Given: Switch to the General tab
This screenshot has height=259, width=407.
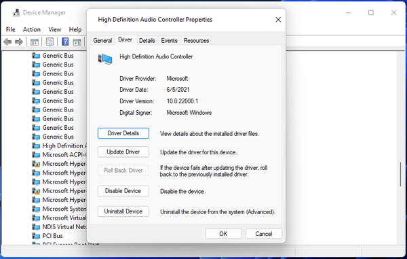Looking at the screenshot, I should tap(102, 41).
